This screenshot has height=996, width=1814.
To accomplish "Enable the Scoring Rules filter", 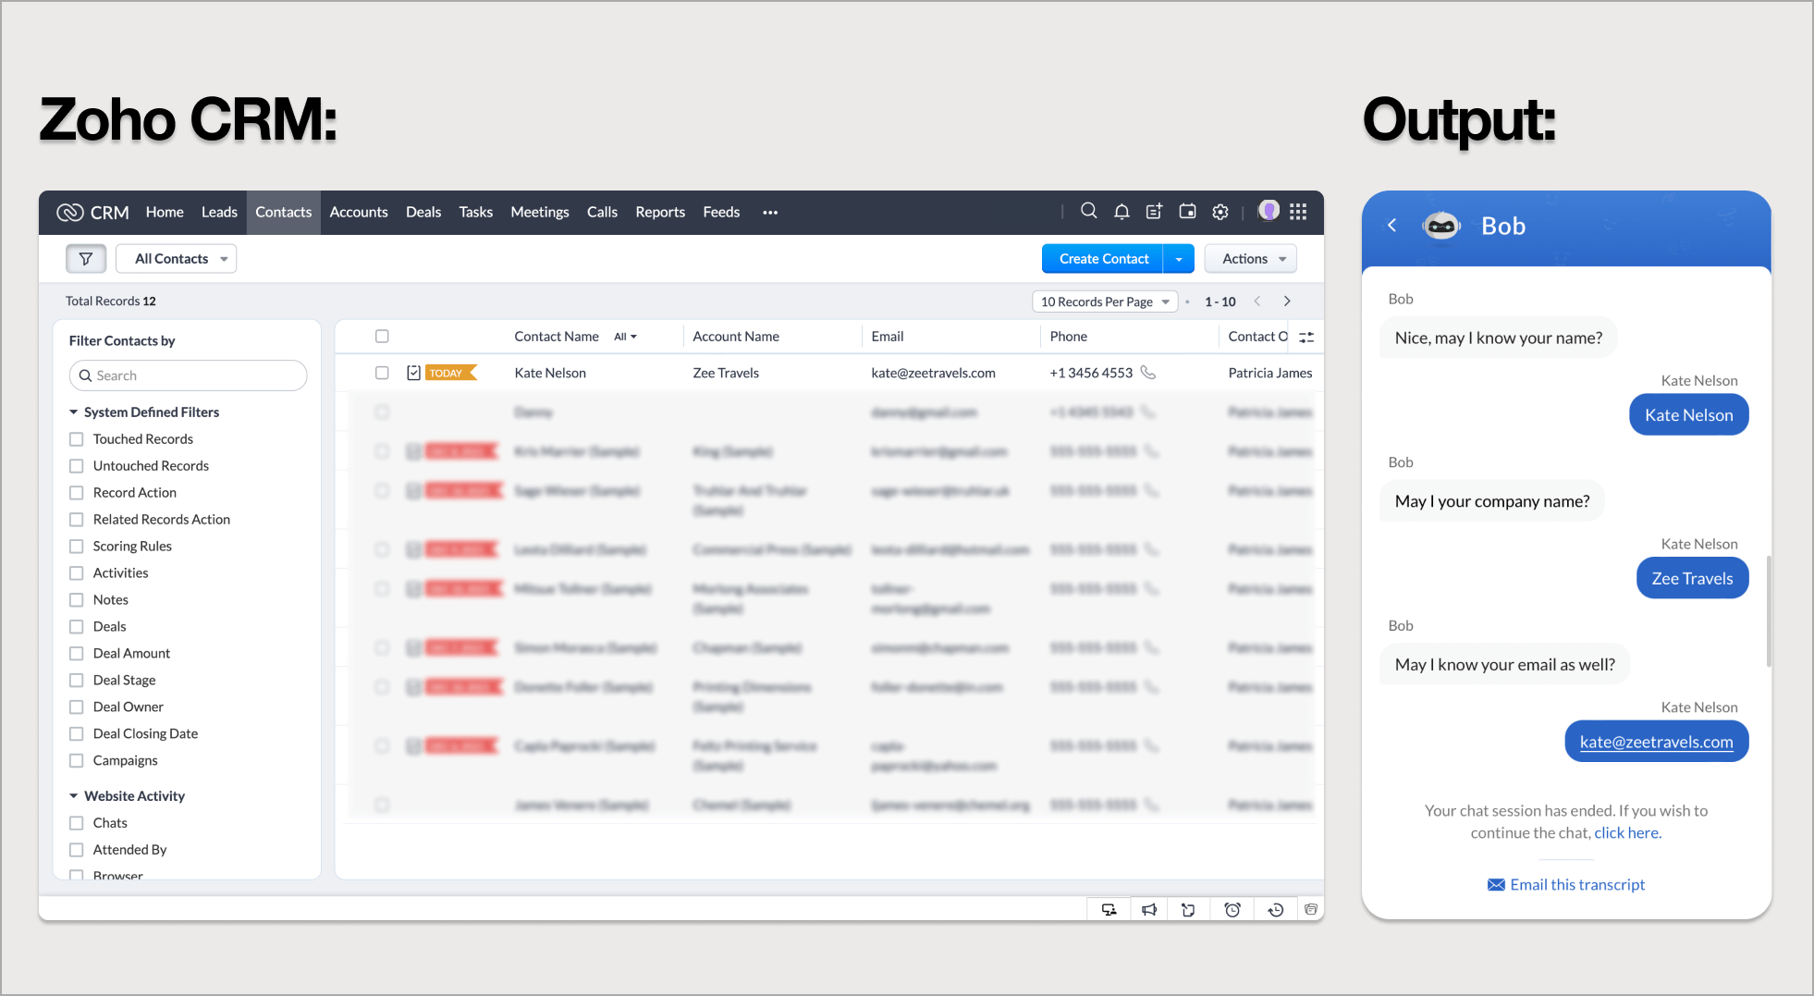I will [x=77, y=547].
